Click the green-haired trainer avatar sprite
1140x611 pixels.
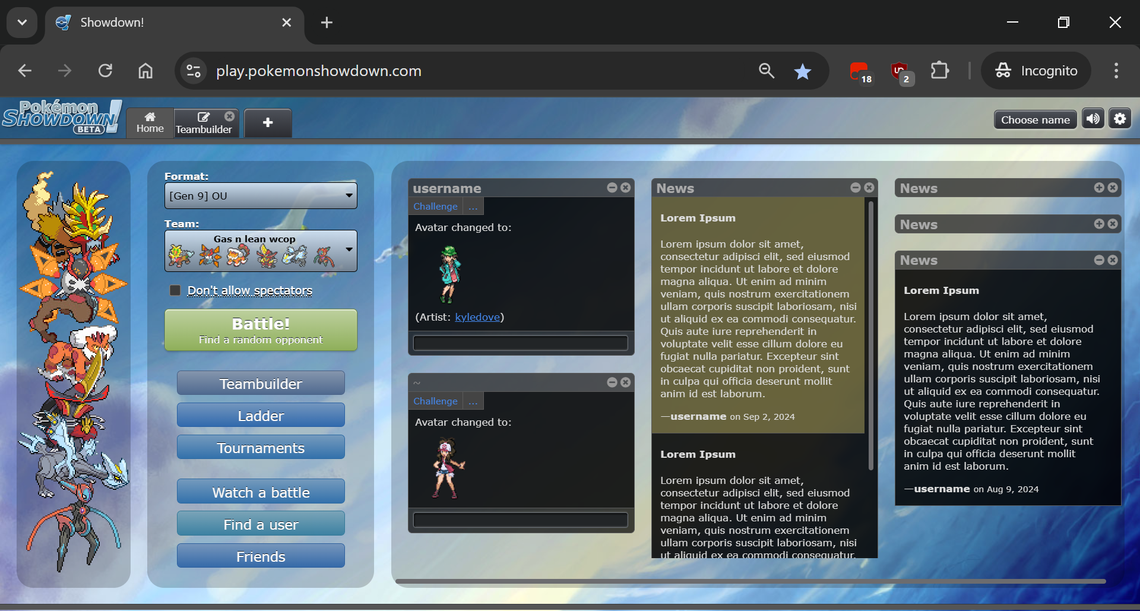click(x=449, y=274)
